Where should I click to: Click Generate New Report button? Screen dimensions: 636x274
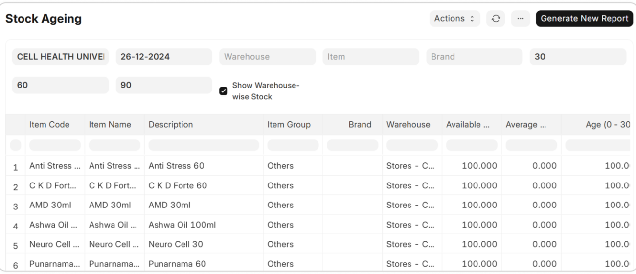click(x=584, y=19)
